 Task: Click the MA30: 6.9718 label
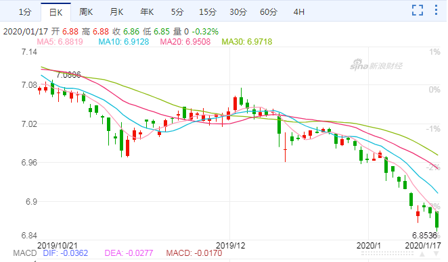[x=247, y=42]
